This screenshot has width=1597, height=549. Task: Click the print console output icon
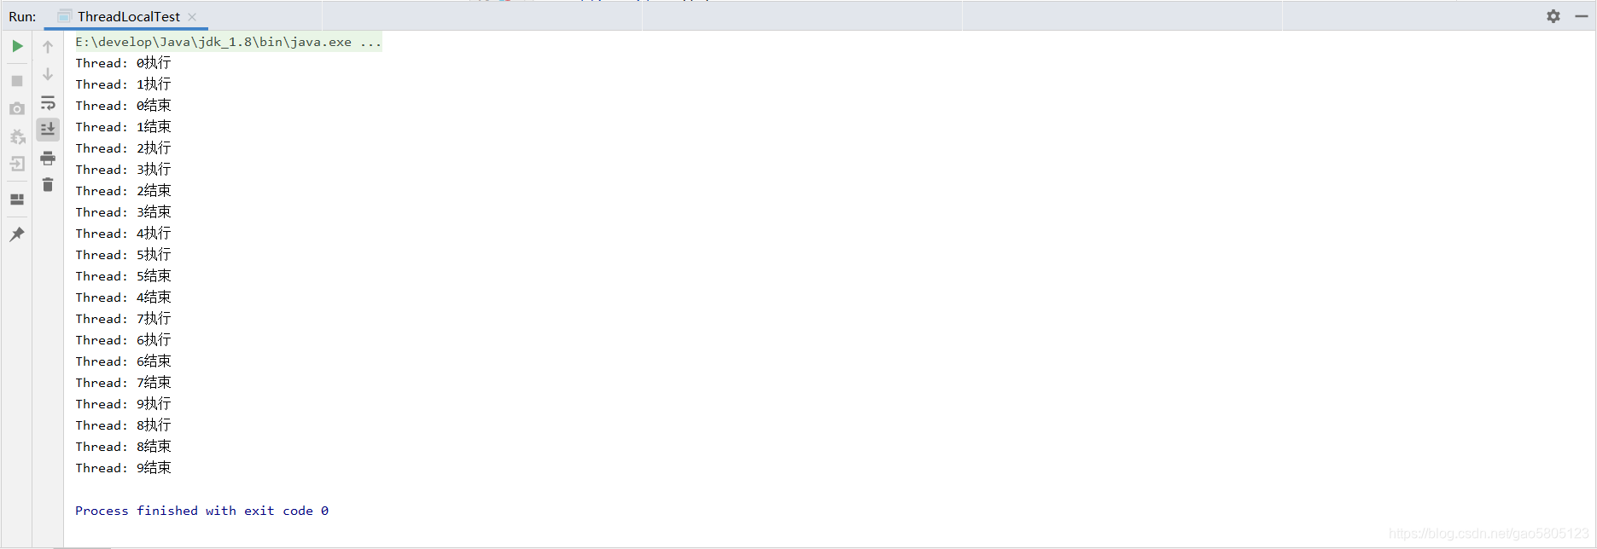48,159
